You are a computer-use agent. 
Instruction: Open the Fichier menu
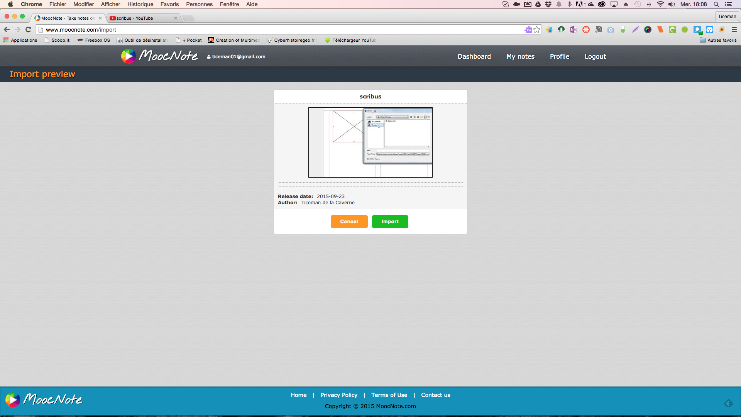tap(58, 4)
